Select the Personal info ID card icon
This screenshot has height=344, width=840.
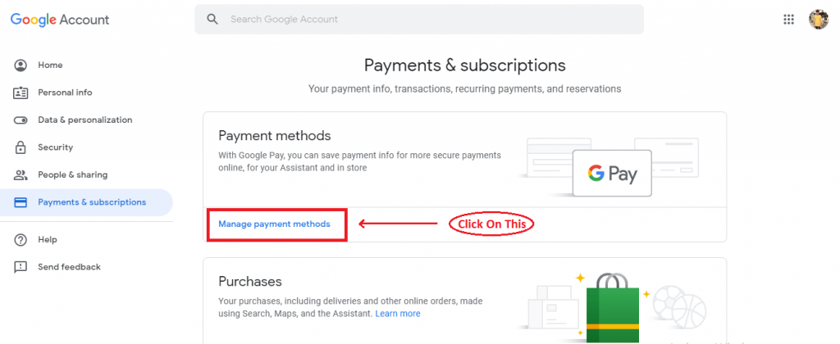pos(21,93)
